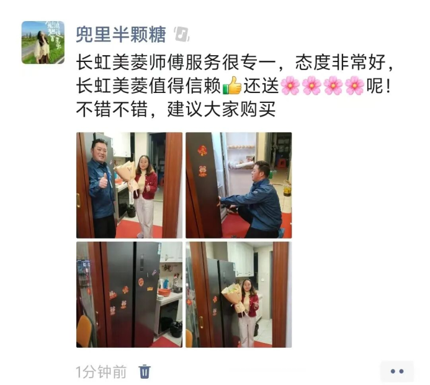The width and height of the screenshot is (430, 385).
Task: Tap the last pink flower emoji before 呢
Action: point(354,86)
